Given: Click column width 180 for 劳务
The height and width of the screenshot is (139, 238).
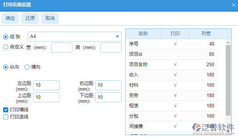Looking at the screenshot, I should click(x=210, y=96).
